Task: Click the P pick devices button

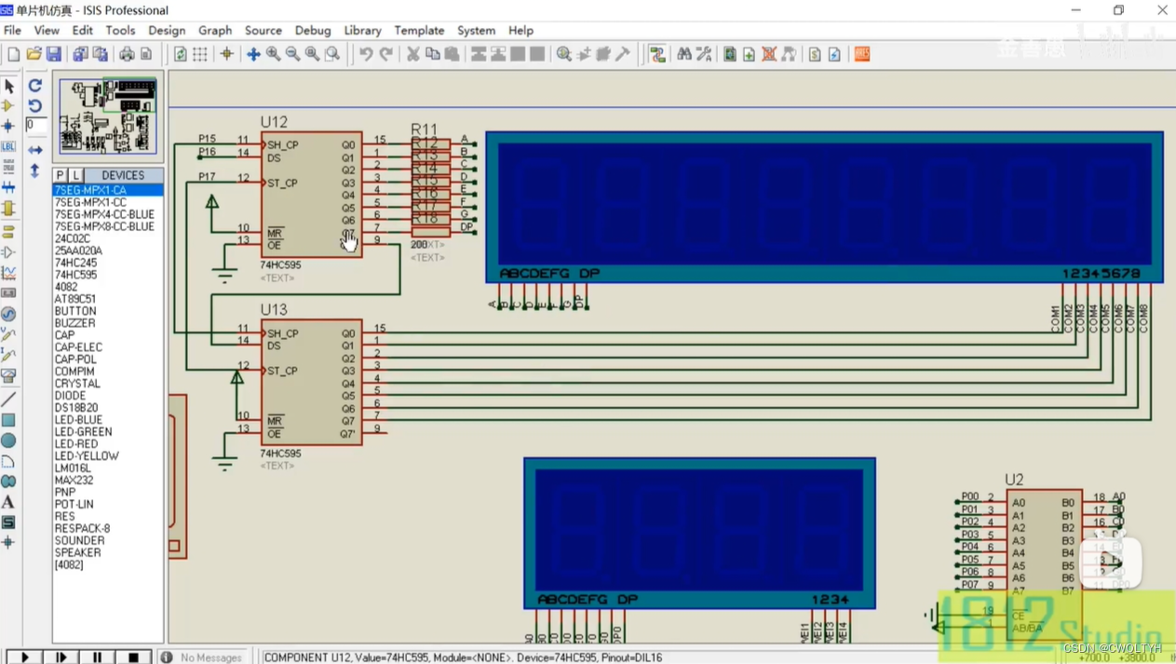Action: tap(61, 175)
